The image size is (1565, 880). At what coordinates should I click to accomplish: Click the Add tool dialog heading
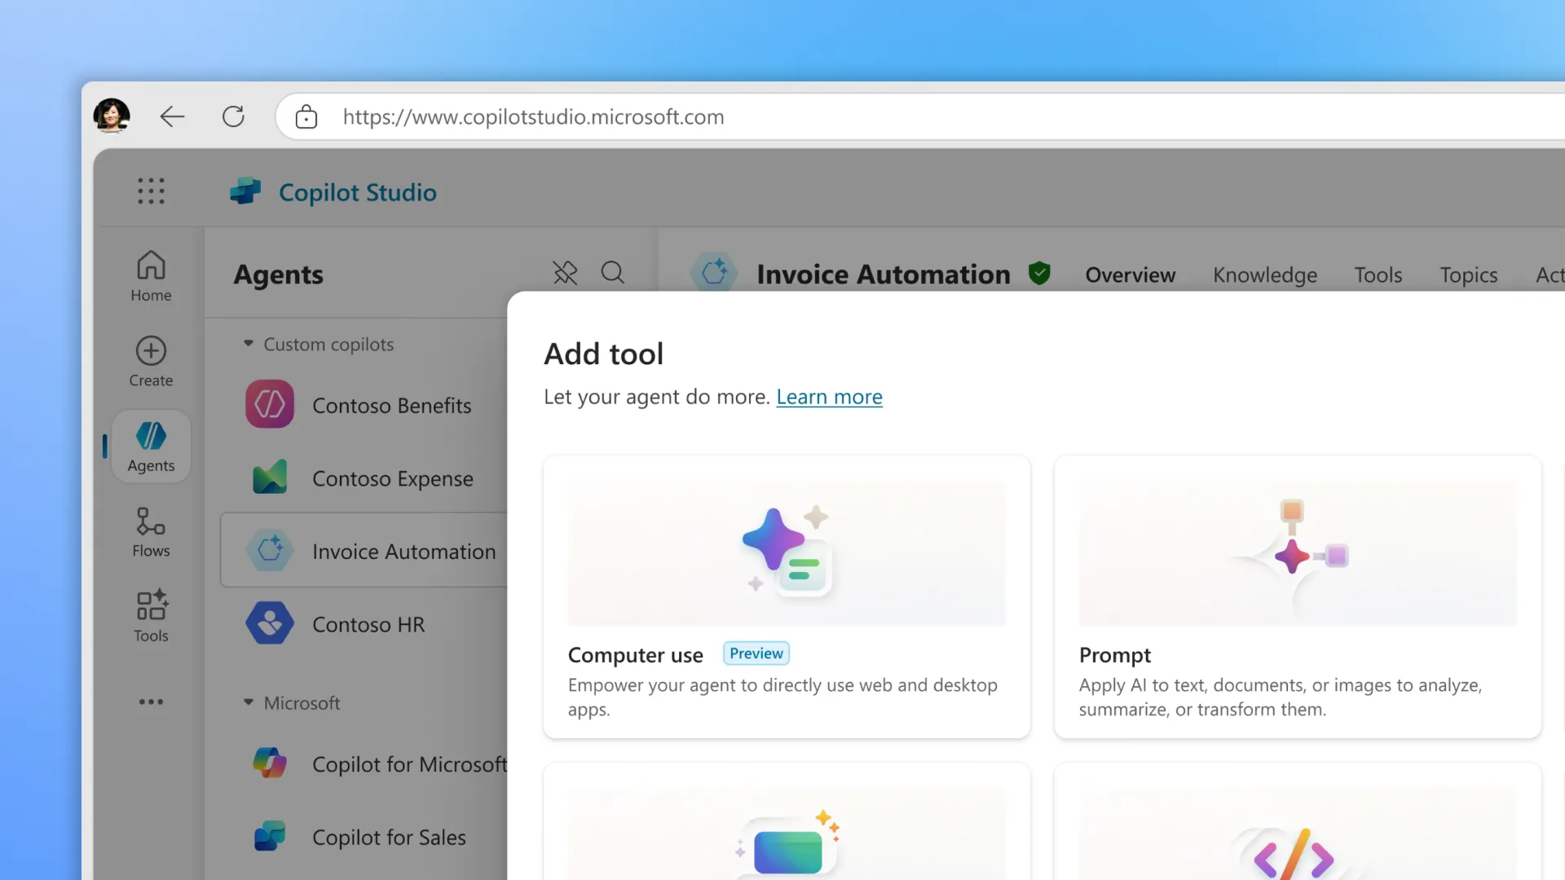(x=604, y=354)
